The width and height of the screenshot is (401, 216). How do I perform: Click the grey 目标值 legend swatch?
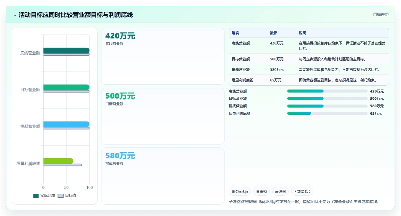click(x=61, y=196)
